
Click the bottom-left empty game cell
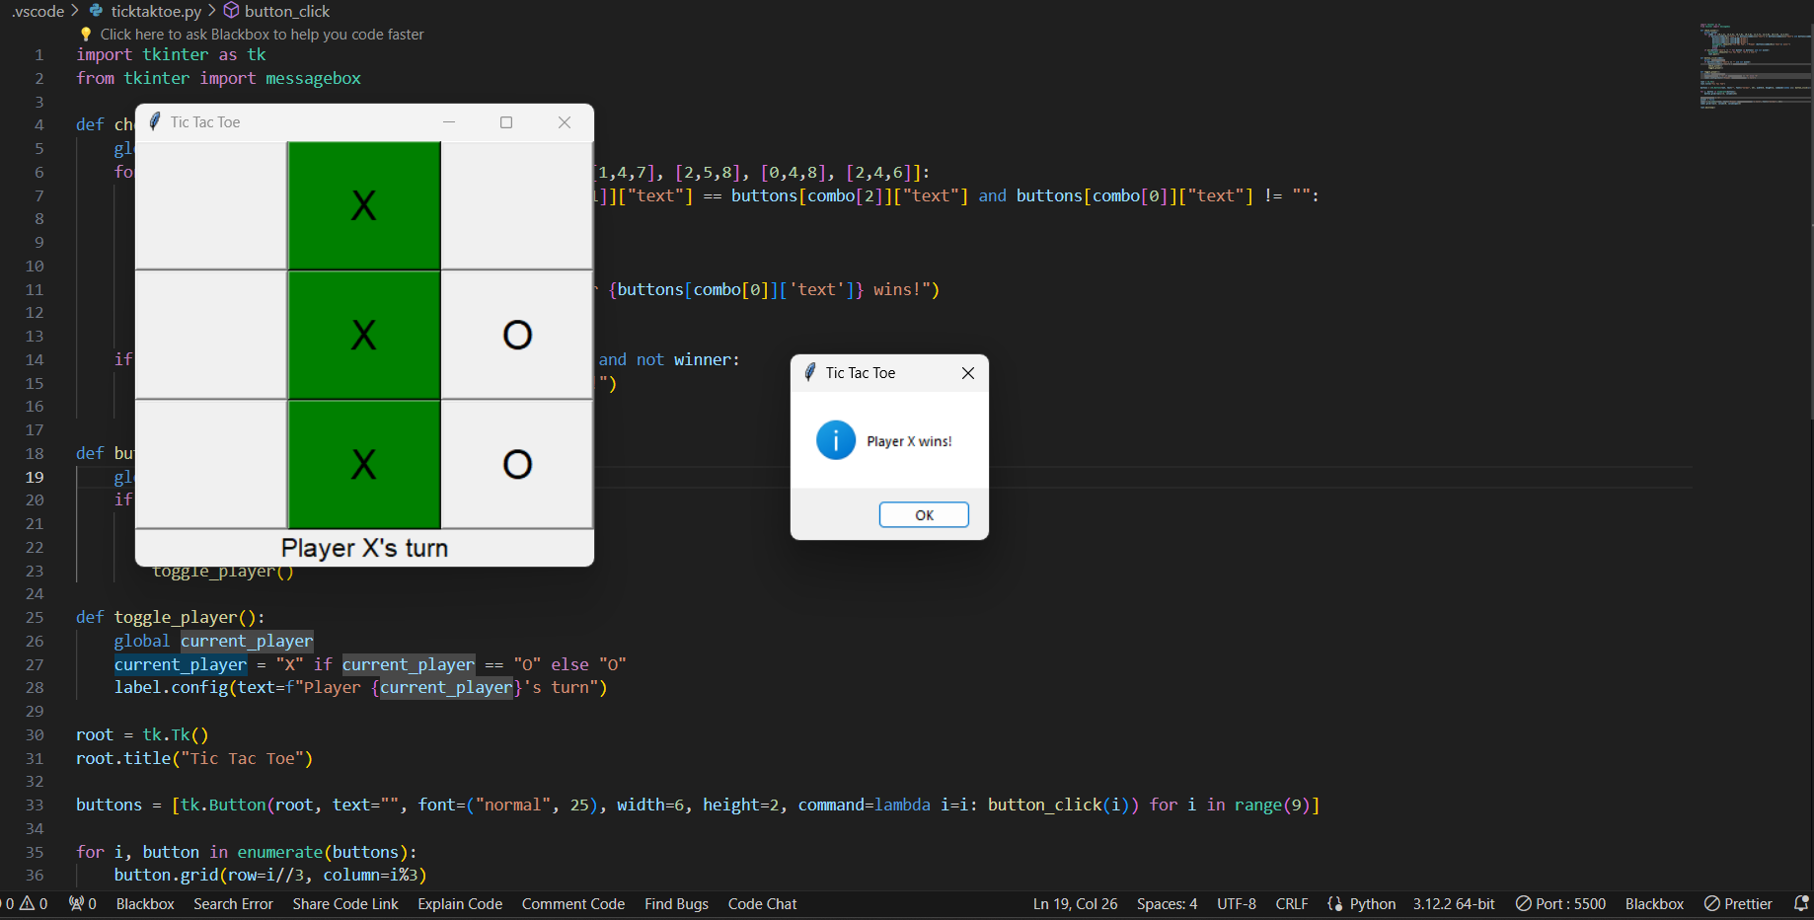[211, 464]
